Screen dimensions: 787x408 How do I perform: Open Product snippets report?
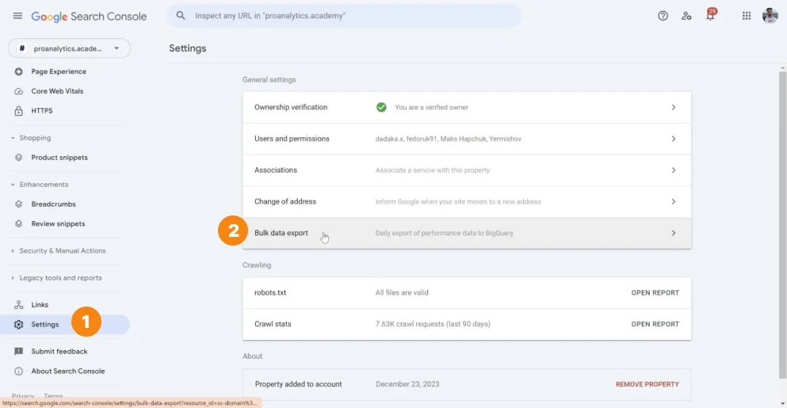(59, 157)
